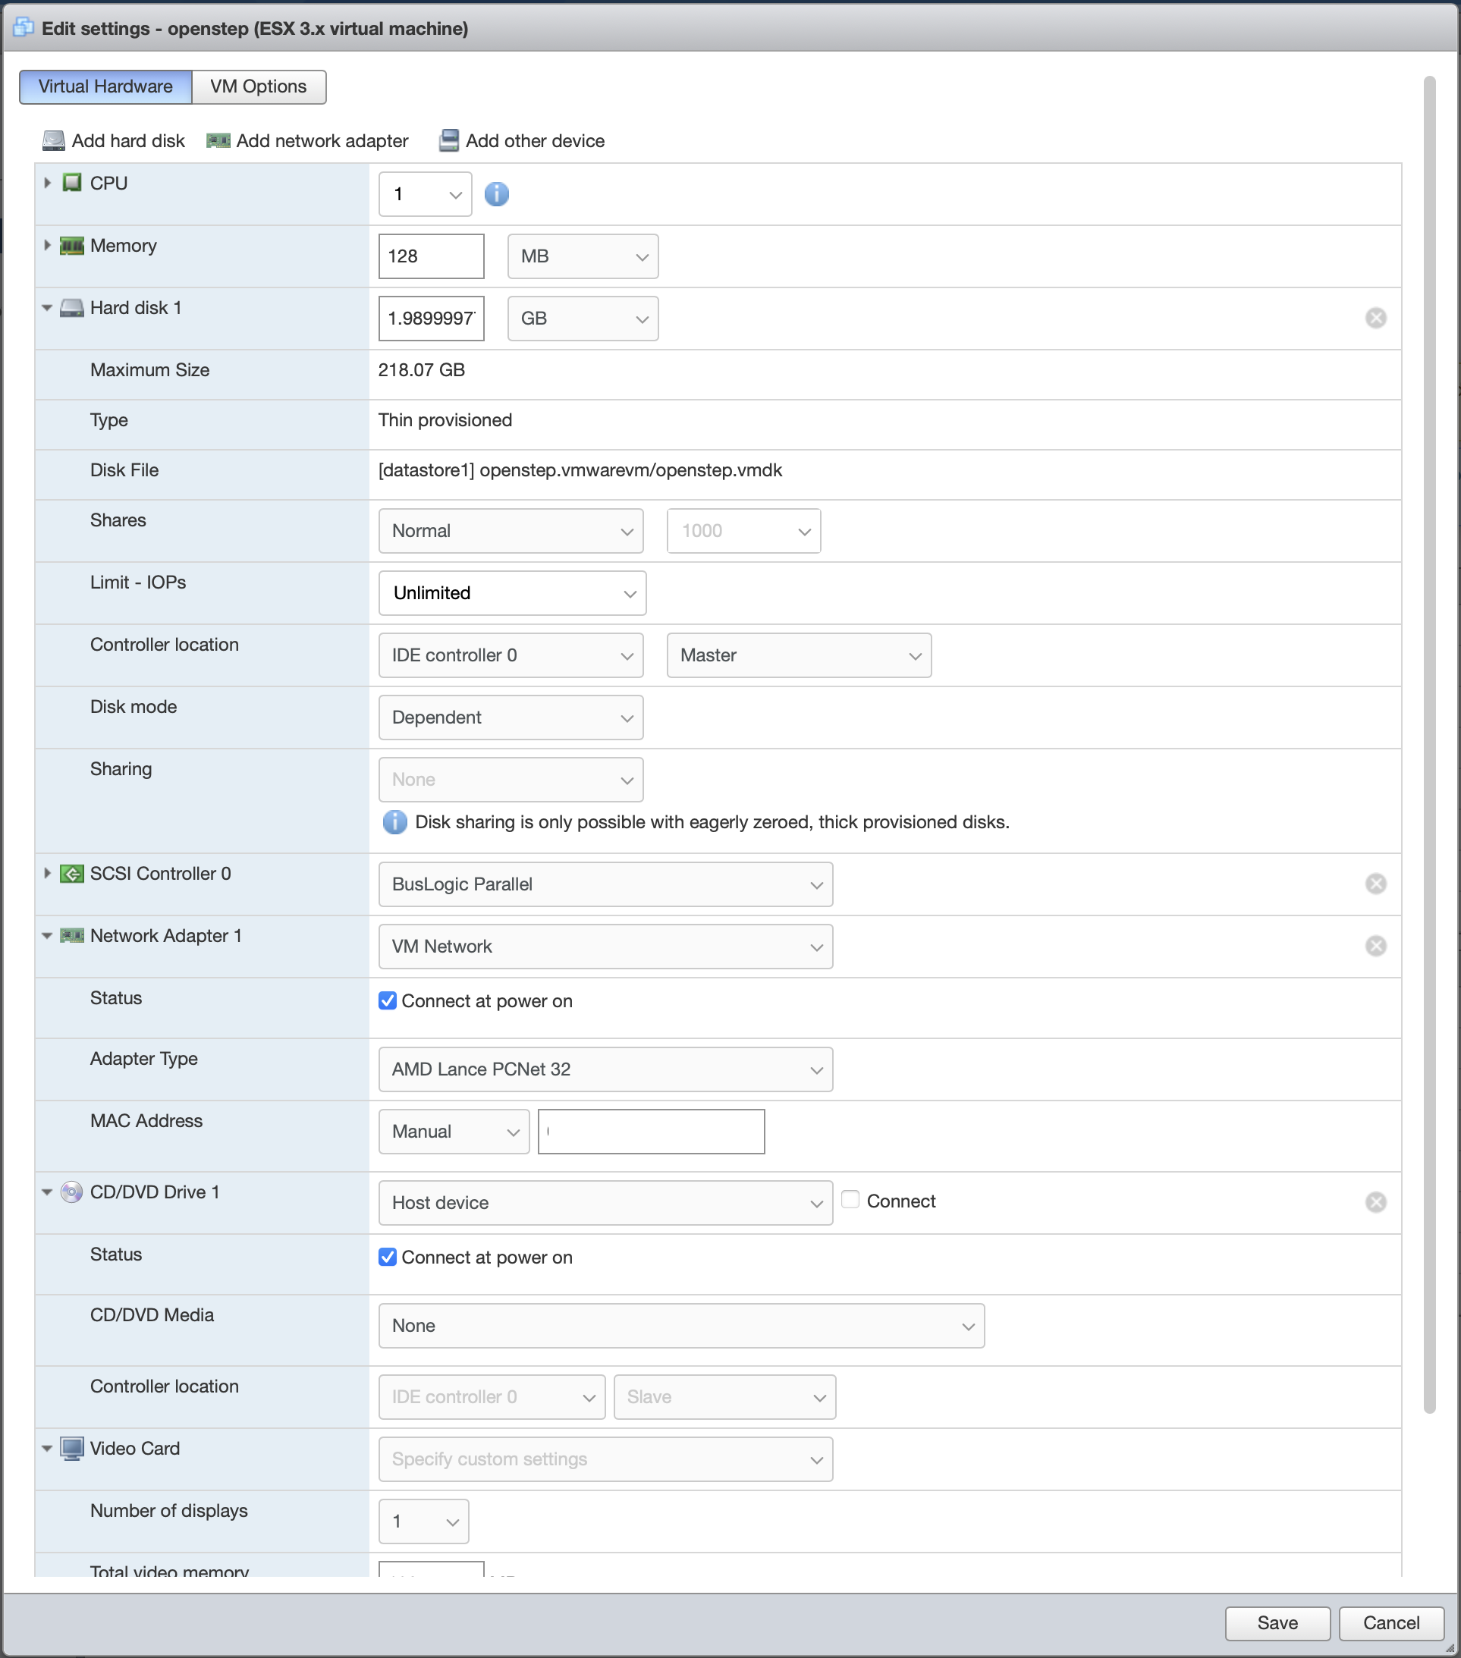The height and width of the screenshot is (1658, 1461).
Task: Click the Cancel button
Action: (x=1390, y=1623)
